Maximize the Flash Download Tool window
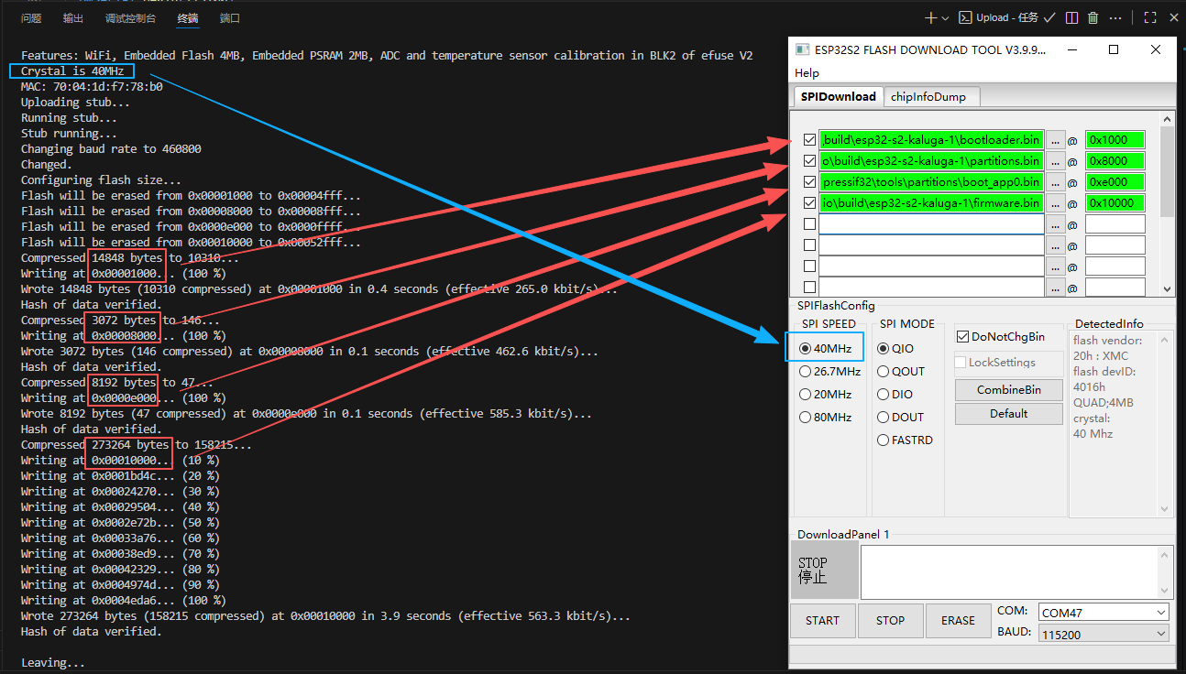1186x674 pixels. click(1114, 49)
